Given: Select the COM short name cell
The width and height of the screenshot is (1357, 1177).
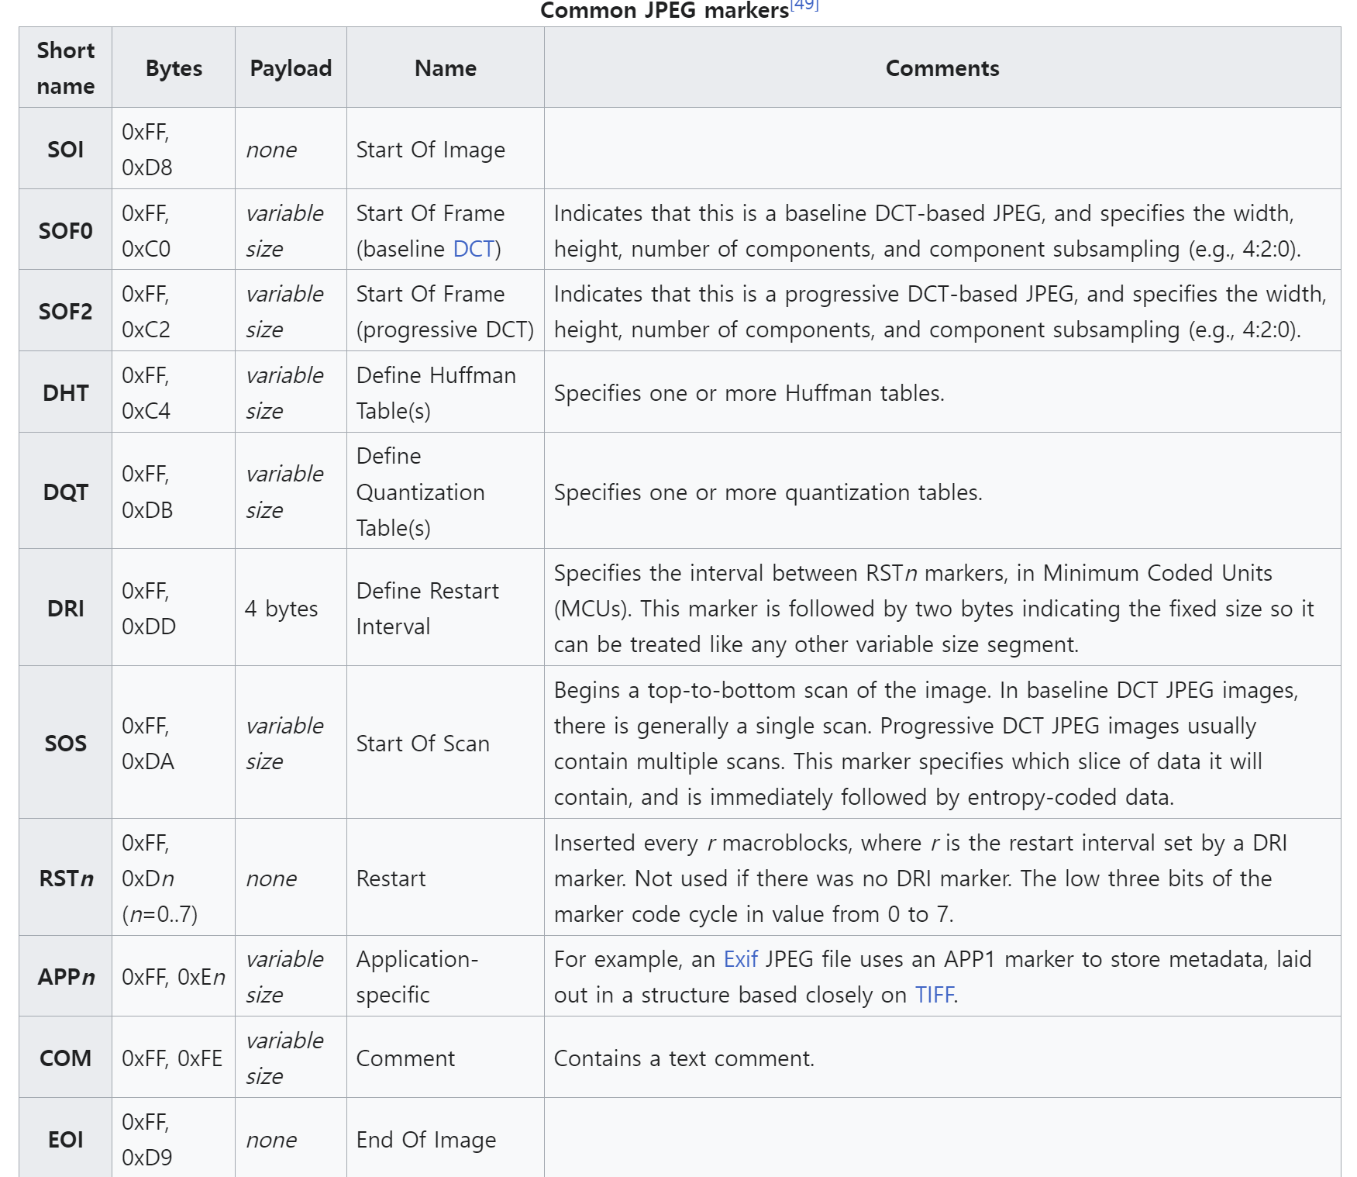Looking at the screenshot, I should [x=66, y=1058].
